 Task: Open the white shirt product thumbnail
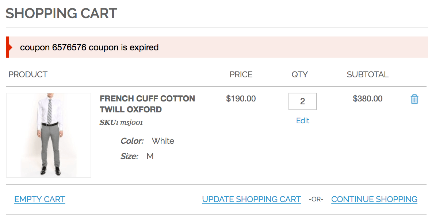tap(49, 135)
